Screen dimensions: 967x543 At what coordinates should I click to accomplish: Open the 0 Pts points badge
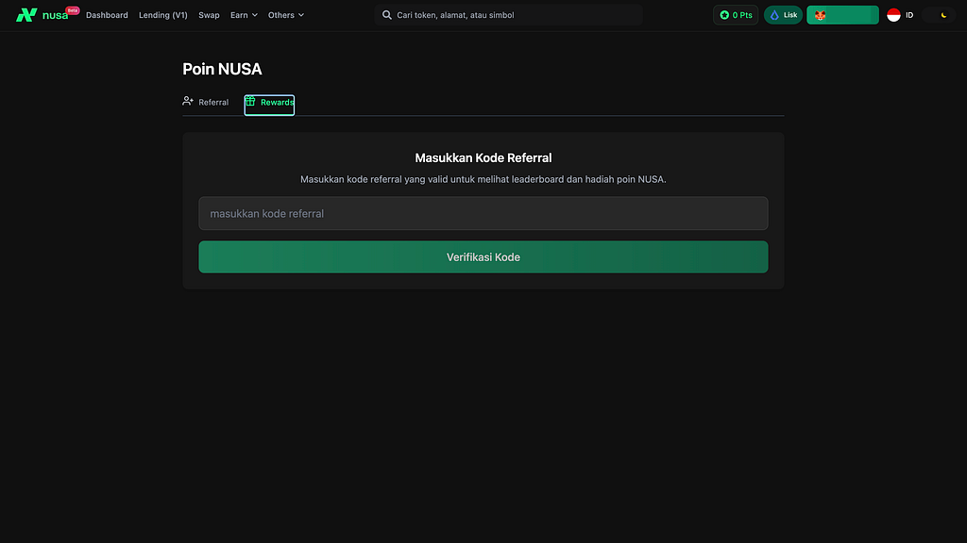[x=736, y=15]
